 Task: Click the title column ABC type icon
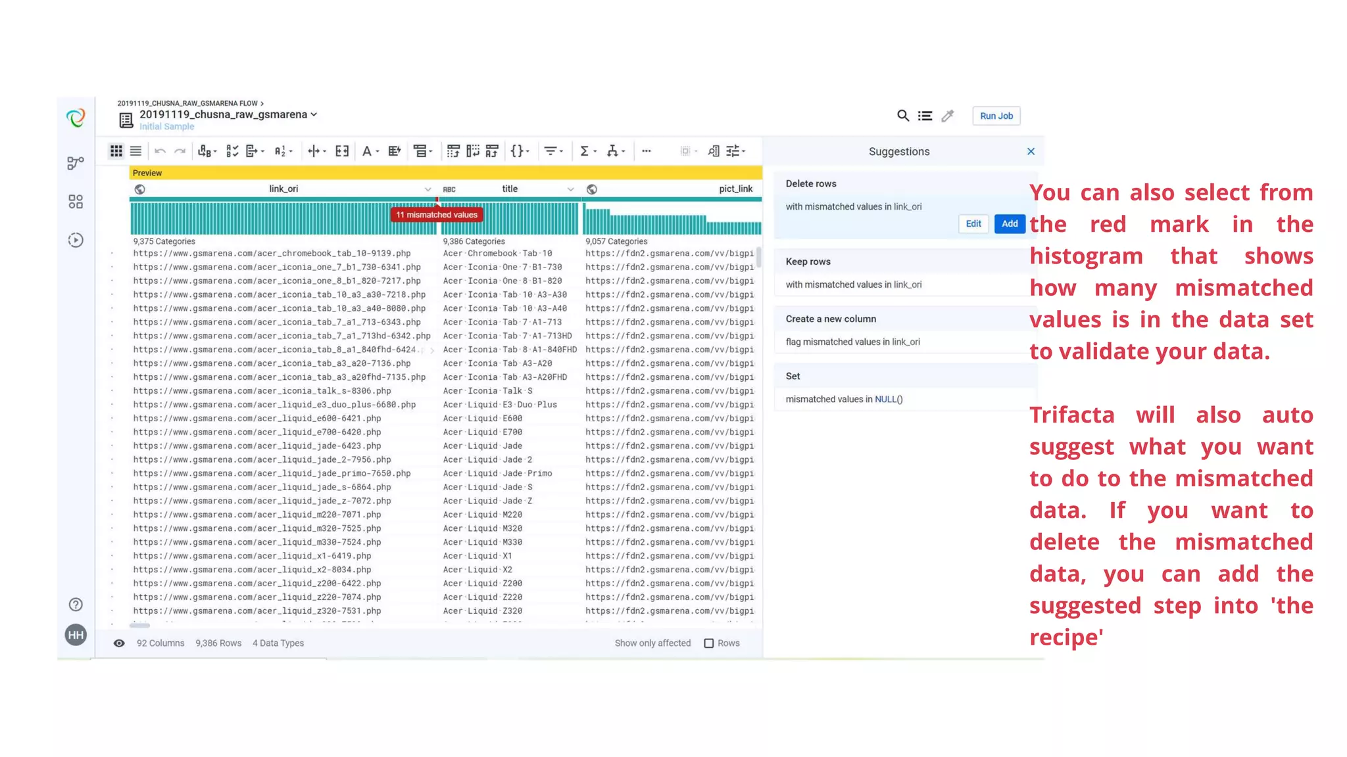(449, 189)
